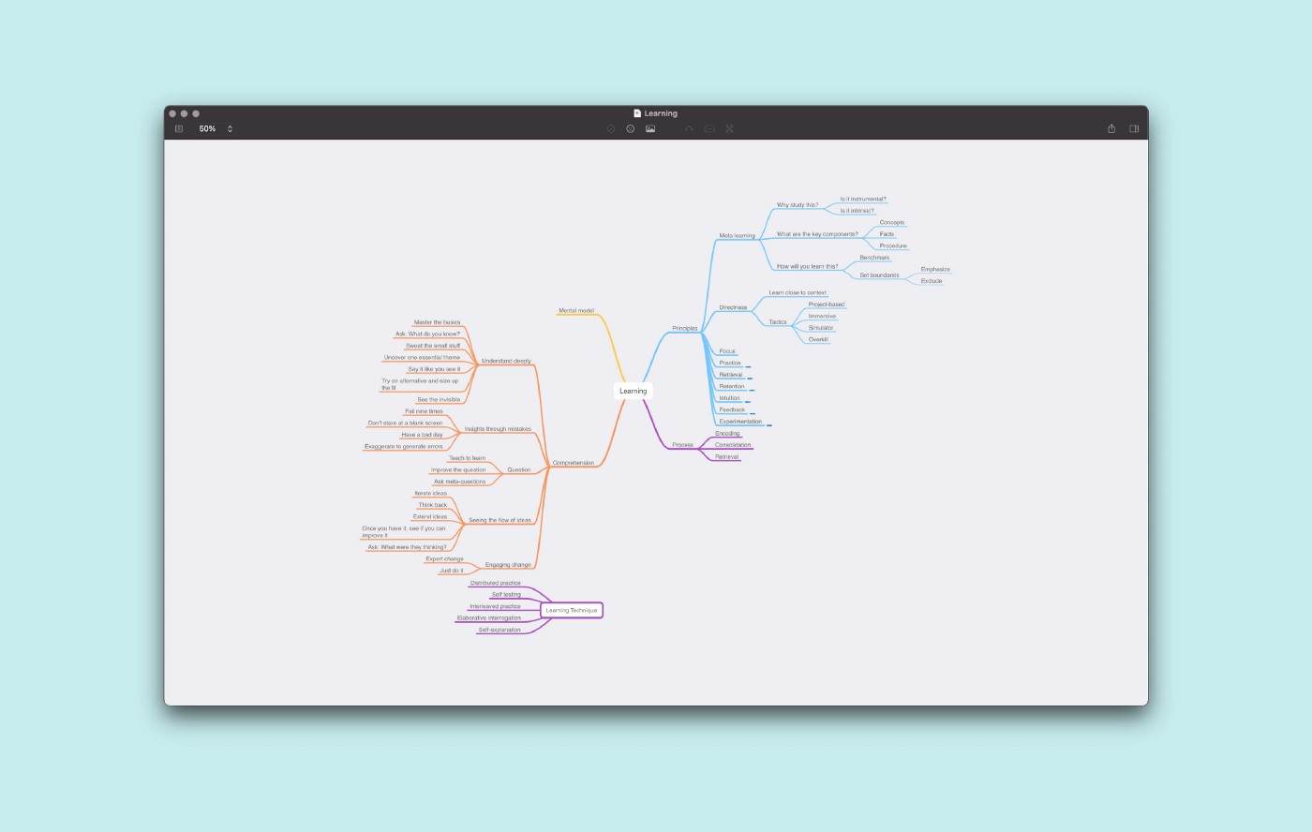
Task: Expand the collapsed Practice branch
Action: 748,366
